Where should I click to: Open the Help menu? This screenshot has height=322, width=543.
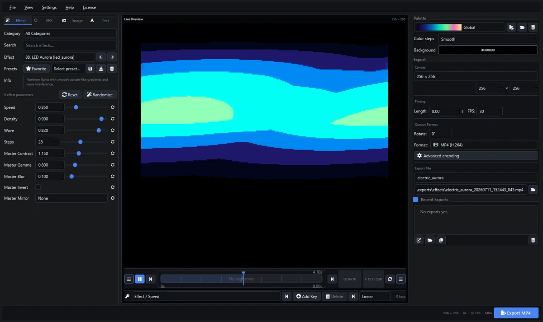click(x=70, y=7)
